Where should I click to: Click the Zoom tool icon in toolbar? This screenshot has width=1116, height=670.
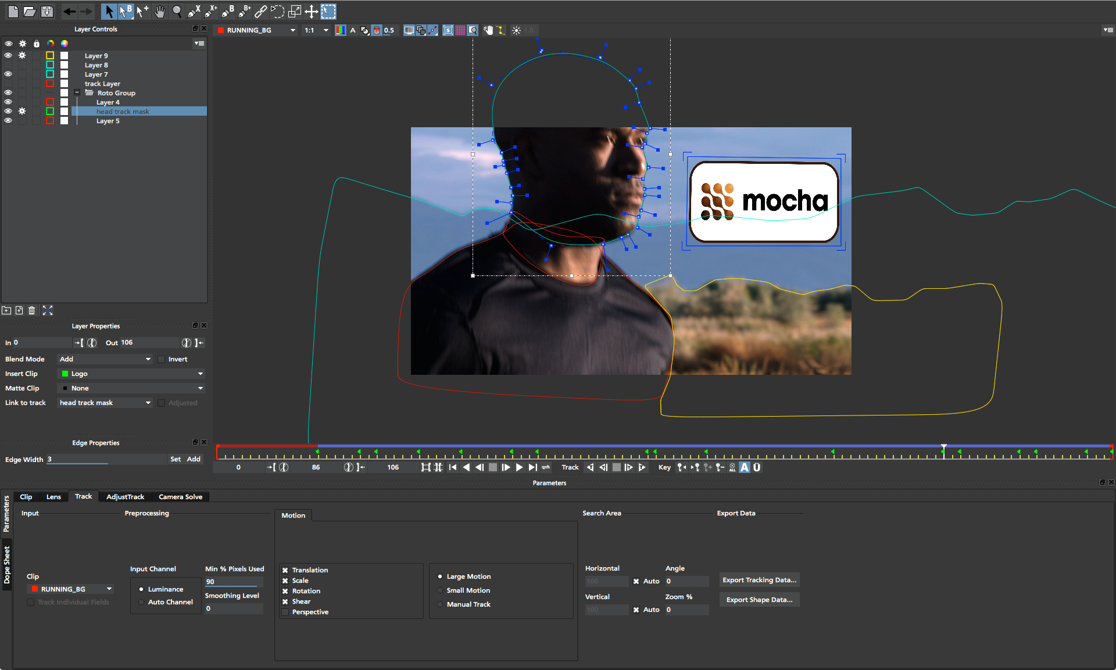tap(176, 9)
